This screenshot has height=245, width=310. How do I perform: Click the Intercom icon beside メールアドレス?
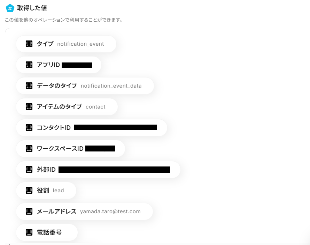point(29,211)
